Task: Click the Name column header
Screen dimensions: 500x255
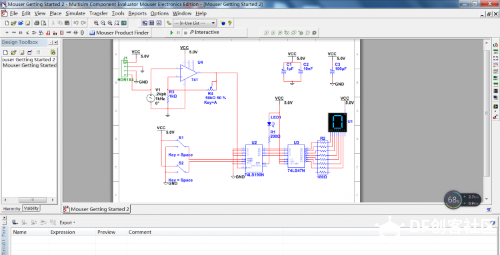Action: click(29, 232)
